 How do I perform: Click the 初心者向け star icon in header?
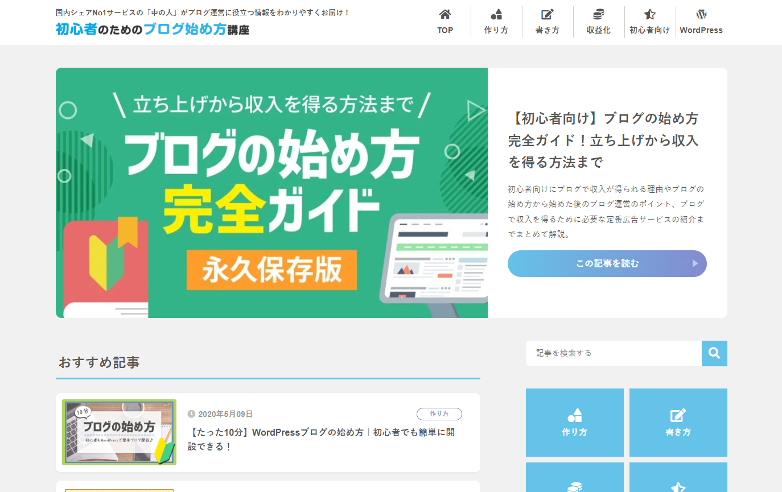point(650,14)
